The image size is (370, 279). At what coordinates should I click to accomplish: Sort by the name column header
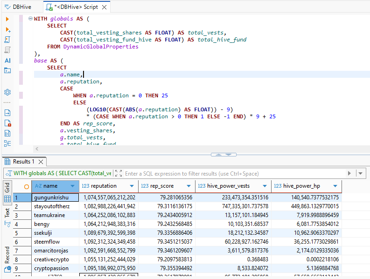click(x=50, y=186)
